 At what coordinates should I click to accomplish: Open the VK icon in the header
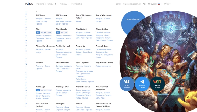tap(144, 4)
